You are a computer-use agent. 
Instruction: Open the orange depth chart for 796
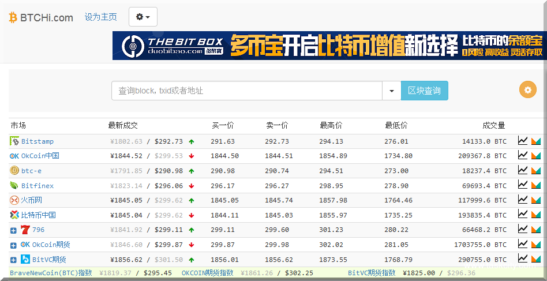(x=536, y=230)
